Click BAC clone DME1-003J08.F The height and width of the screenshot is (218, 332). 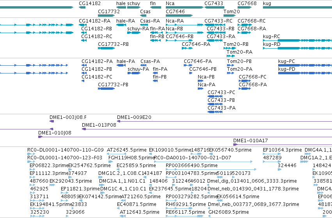68,117
